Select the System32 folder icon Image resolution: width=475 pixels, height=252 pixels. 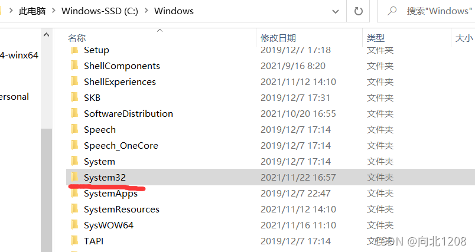tap(74, 176)
